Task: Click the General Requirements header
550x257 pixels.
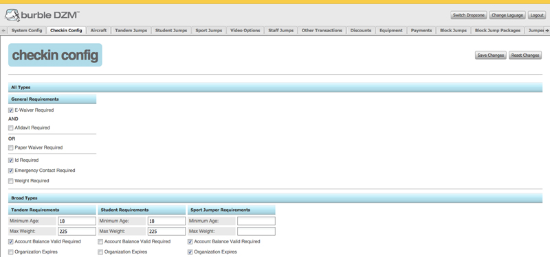Action: click(52, 99)
